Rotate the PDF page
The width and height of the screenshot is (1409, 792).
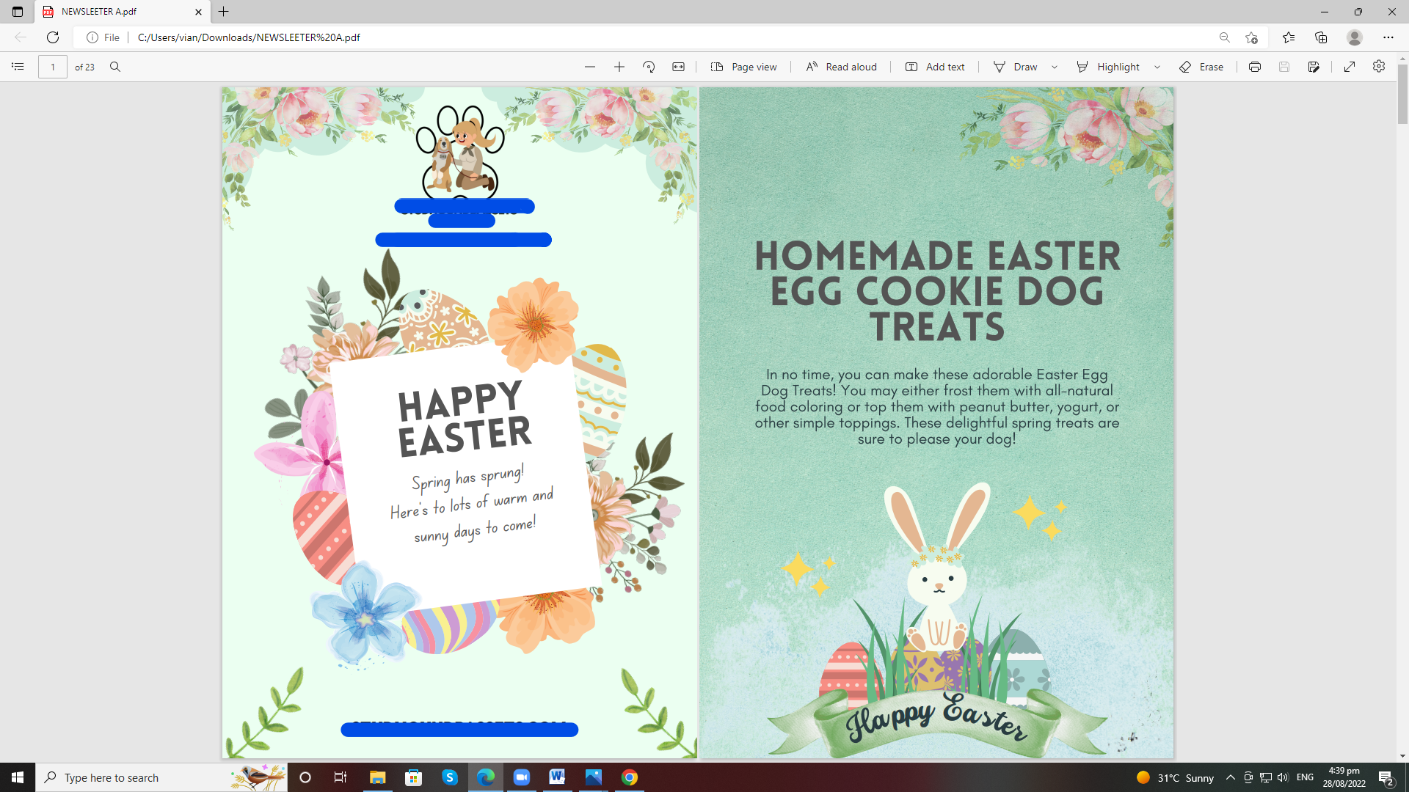649,67
